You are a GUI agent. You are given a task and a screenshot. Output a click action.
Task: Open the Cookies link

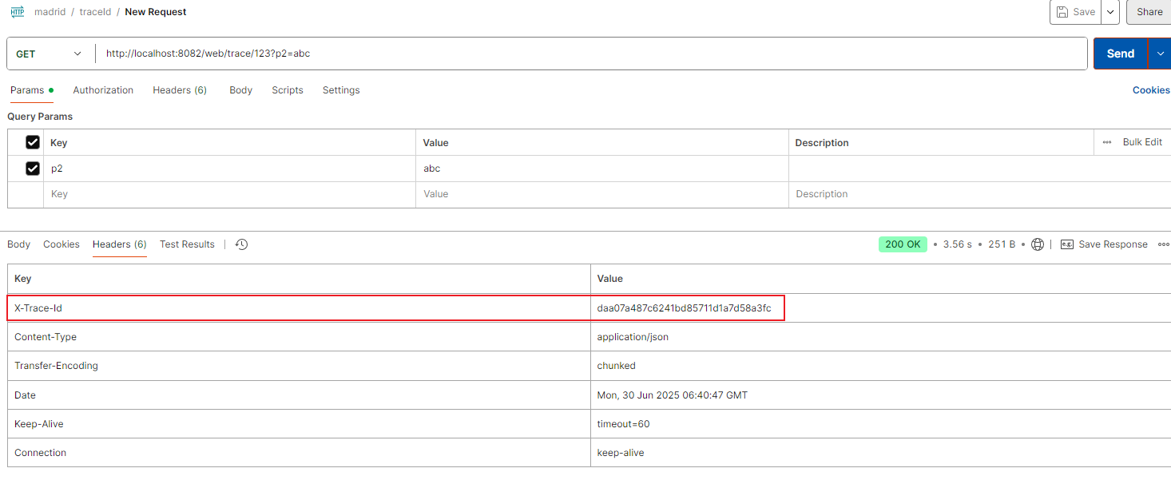(1150, 90)
